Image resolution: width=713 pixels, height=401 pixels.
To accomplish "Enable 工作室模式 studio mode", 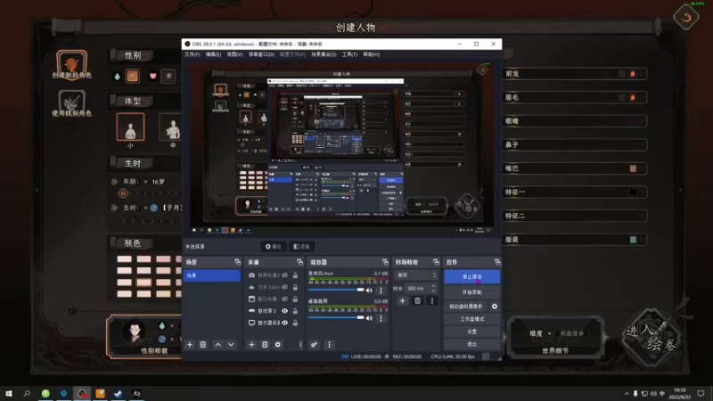I will click(471, 319).
